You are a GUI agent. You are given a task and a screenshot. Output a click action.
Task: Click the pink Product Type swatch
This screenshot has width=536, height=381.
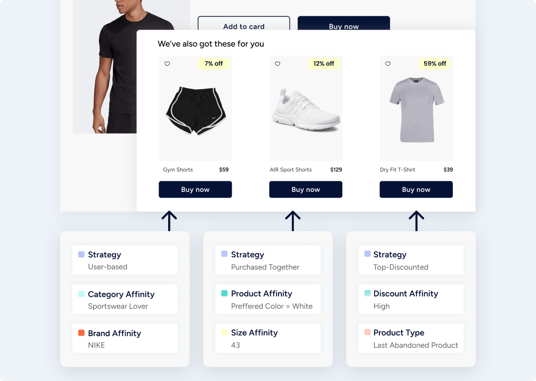367,332
